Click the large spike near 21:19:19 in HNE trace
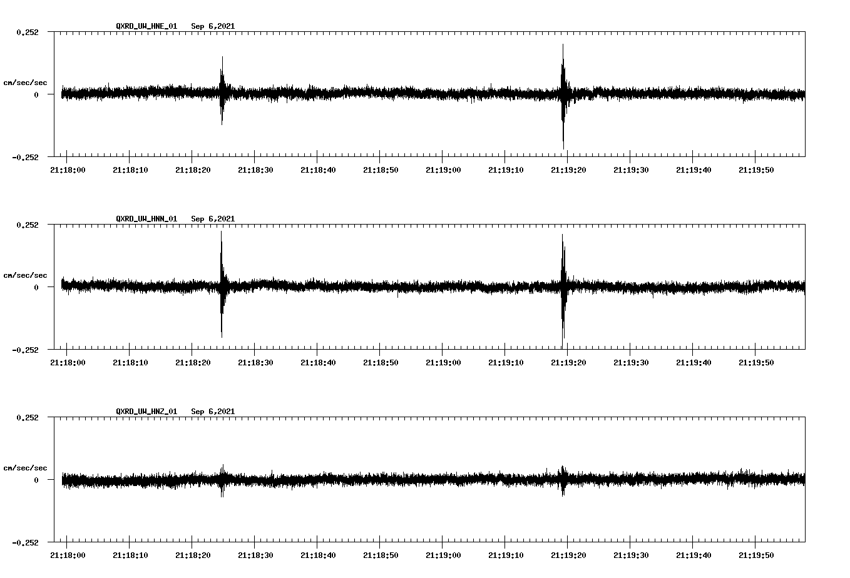 pos(563,96)
